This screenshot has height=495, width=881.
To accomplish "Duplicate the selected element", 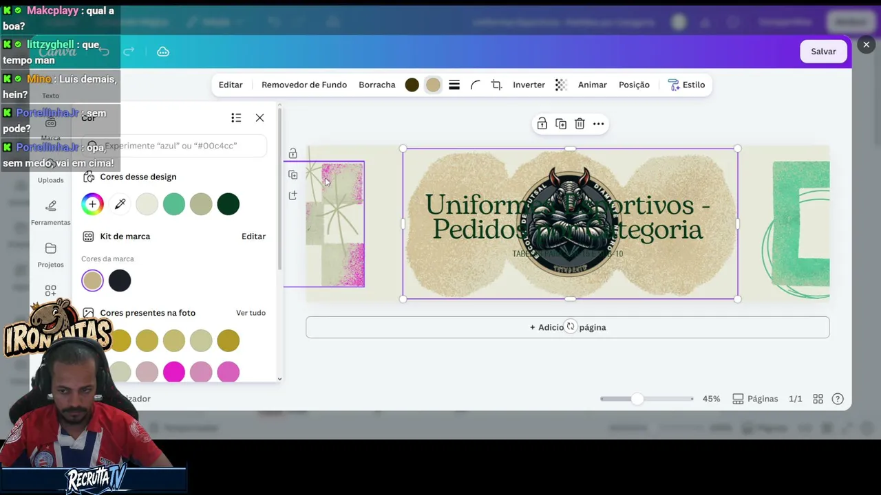I will tap(561, 124).
